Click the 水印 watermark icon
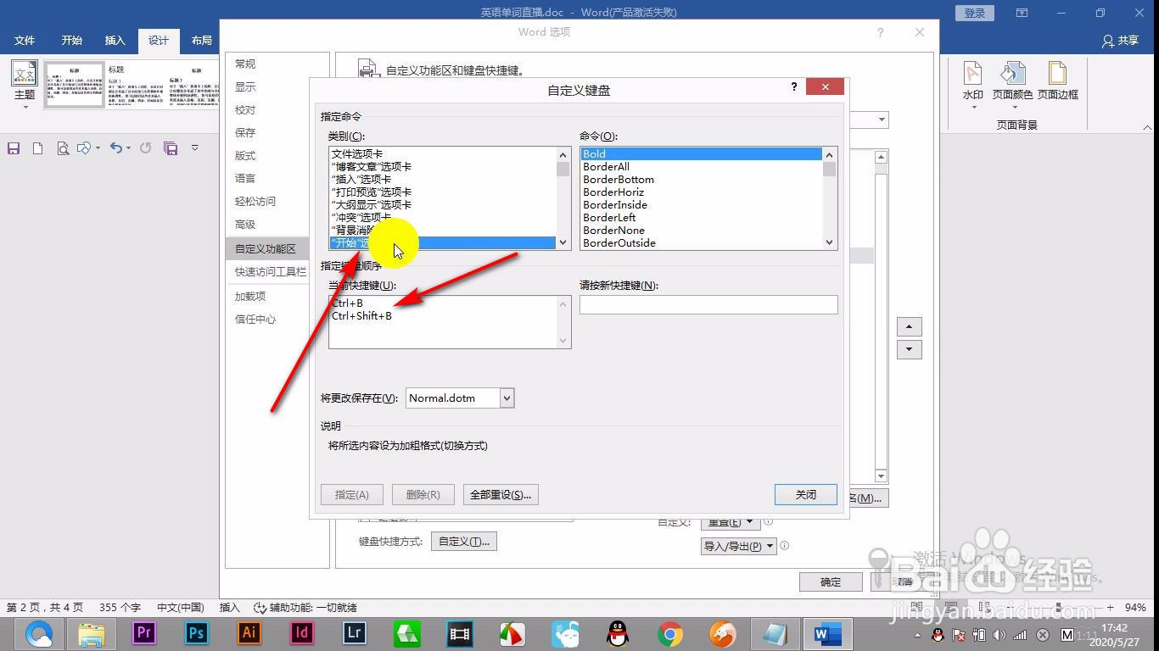 (x=973, y=81)
